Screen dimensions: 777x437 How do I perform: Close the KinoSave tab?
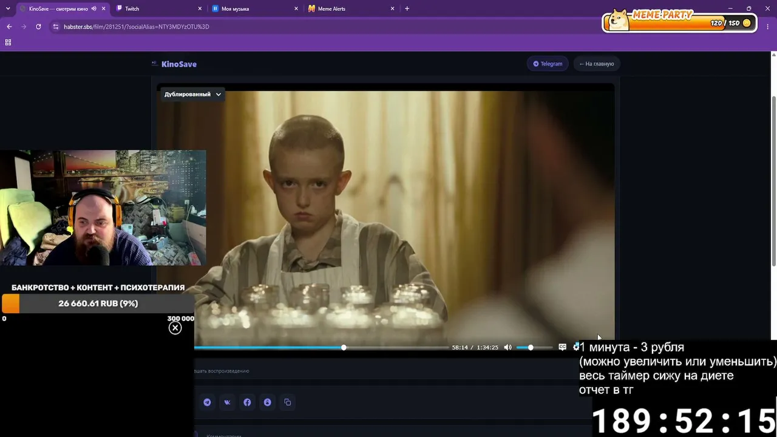(x=103, y=8)
